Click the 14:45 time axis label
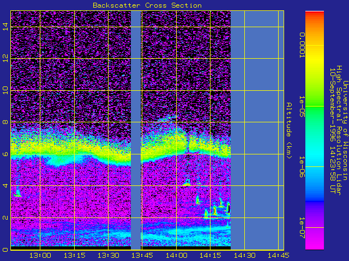349x261 pixels. tap(279, 256)
